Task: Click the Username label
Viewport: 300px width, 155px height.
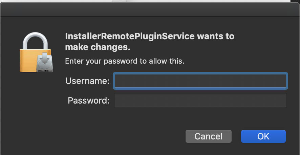Action: [x=87, y=81]
